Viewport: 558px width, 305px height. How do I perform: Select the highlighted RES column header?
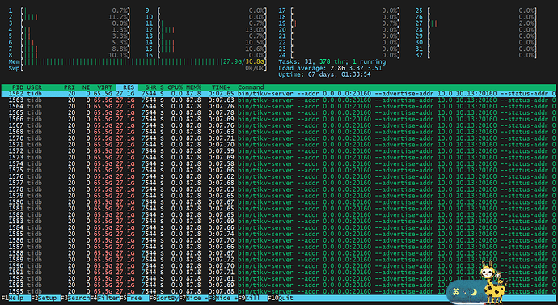coord(127,87)
